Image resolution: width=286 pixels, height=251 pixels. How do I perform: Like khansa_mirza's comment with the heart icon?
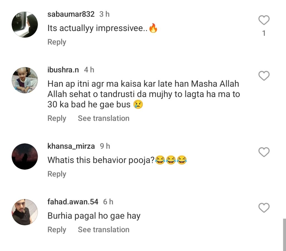point(264,152)
